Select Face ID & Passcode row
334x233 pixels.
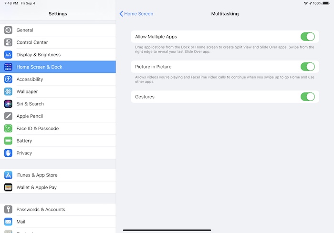click(x=58, y=128)
